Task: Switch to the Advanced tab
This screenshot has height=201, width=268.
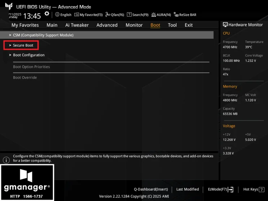Action: coord(107,25)
